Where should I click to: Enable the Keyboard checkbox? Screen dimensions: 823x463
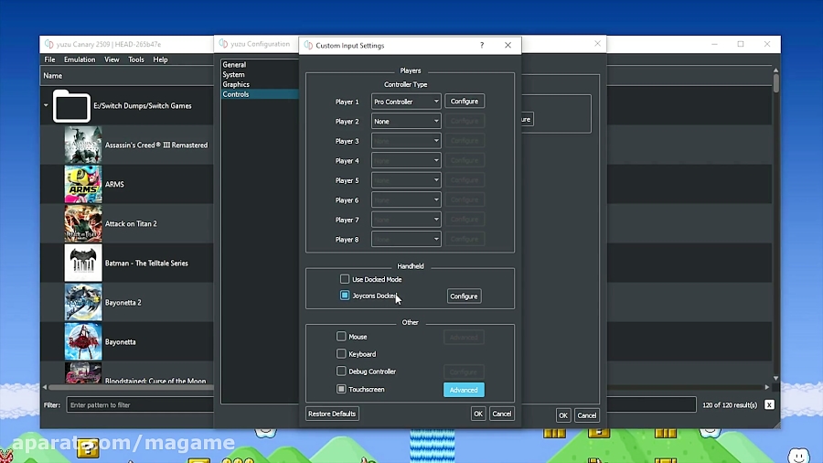[341, 354]
